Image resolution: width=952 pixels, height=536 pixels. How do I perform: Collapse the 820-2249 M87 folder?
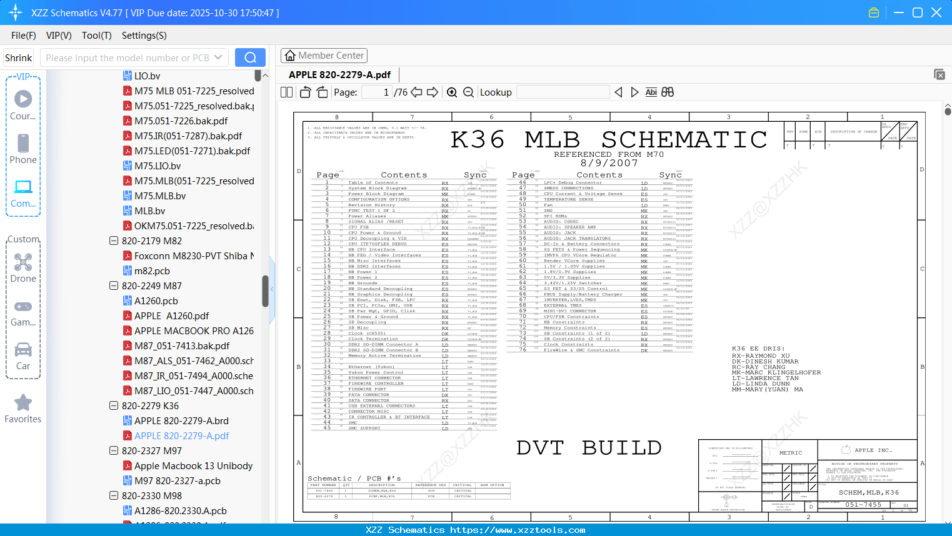pos(114,285)
